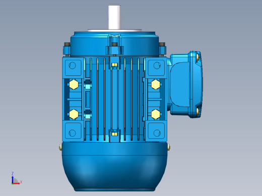This screenshot has height=196, width=262.
Task: Select the central tie rod between cooling fins
Action: (115, 100)
